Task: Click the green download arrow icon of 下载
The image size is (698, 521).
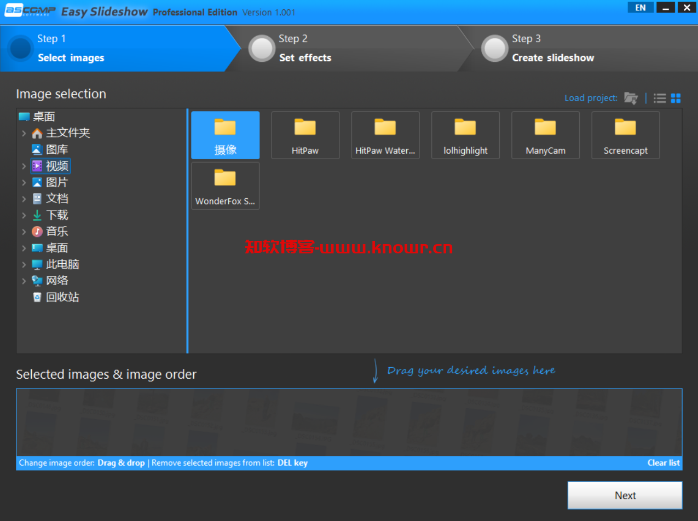Action: point(37,215)
